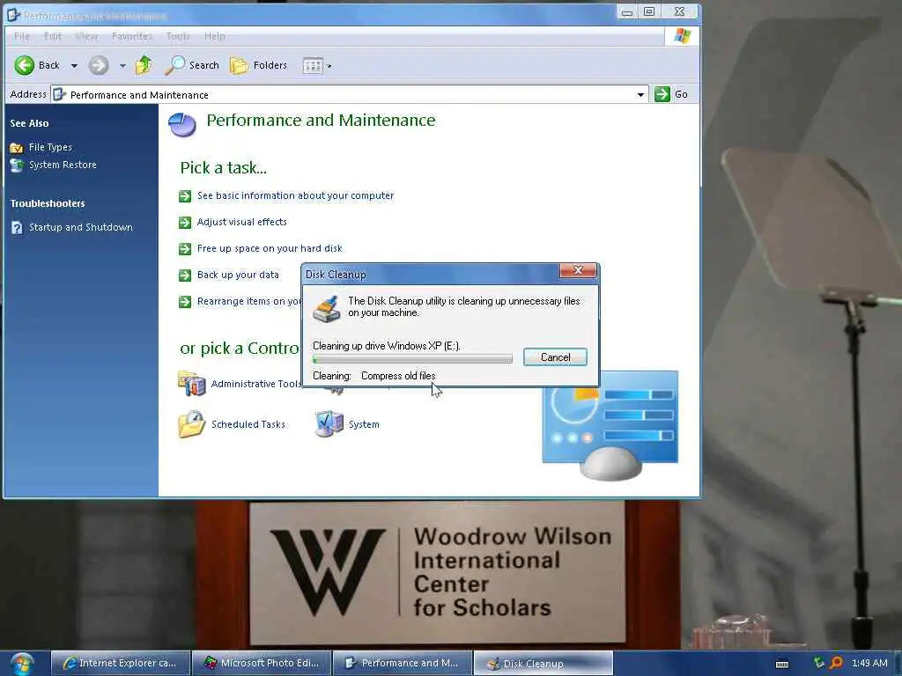
Task: Click arrow icon beside Adjust visual effects
Action: point(185,223)
